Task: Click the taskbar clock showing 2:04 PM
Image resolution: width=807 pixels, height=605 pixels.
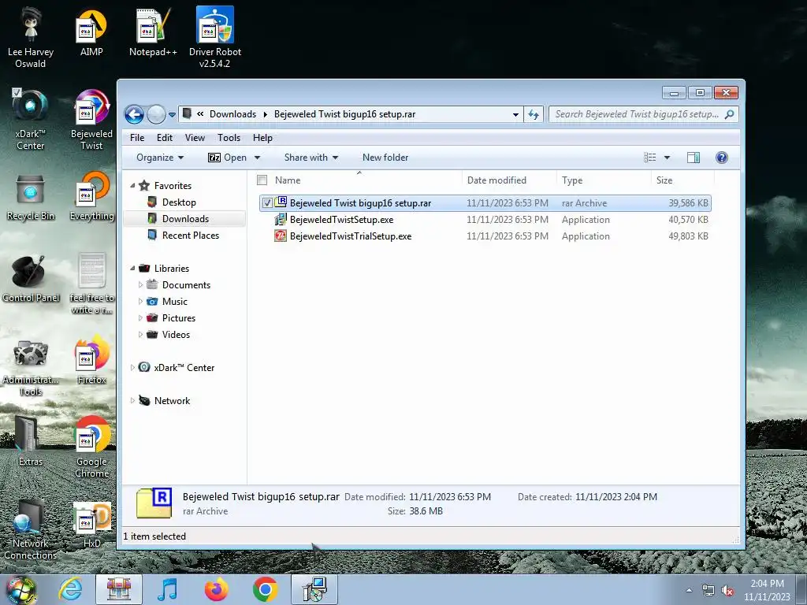Action: click(767, 591)
